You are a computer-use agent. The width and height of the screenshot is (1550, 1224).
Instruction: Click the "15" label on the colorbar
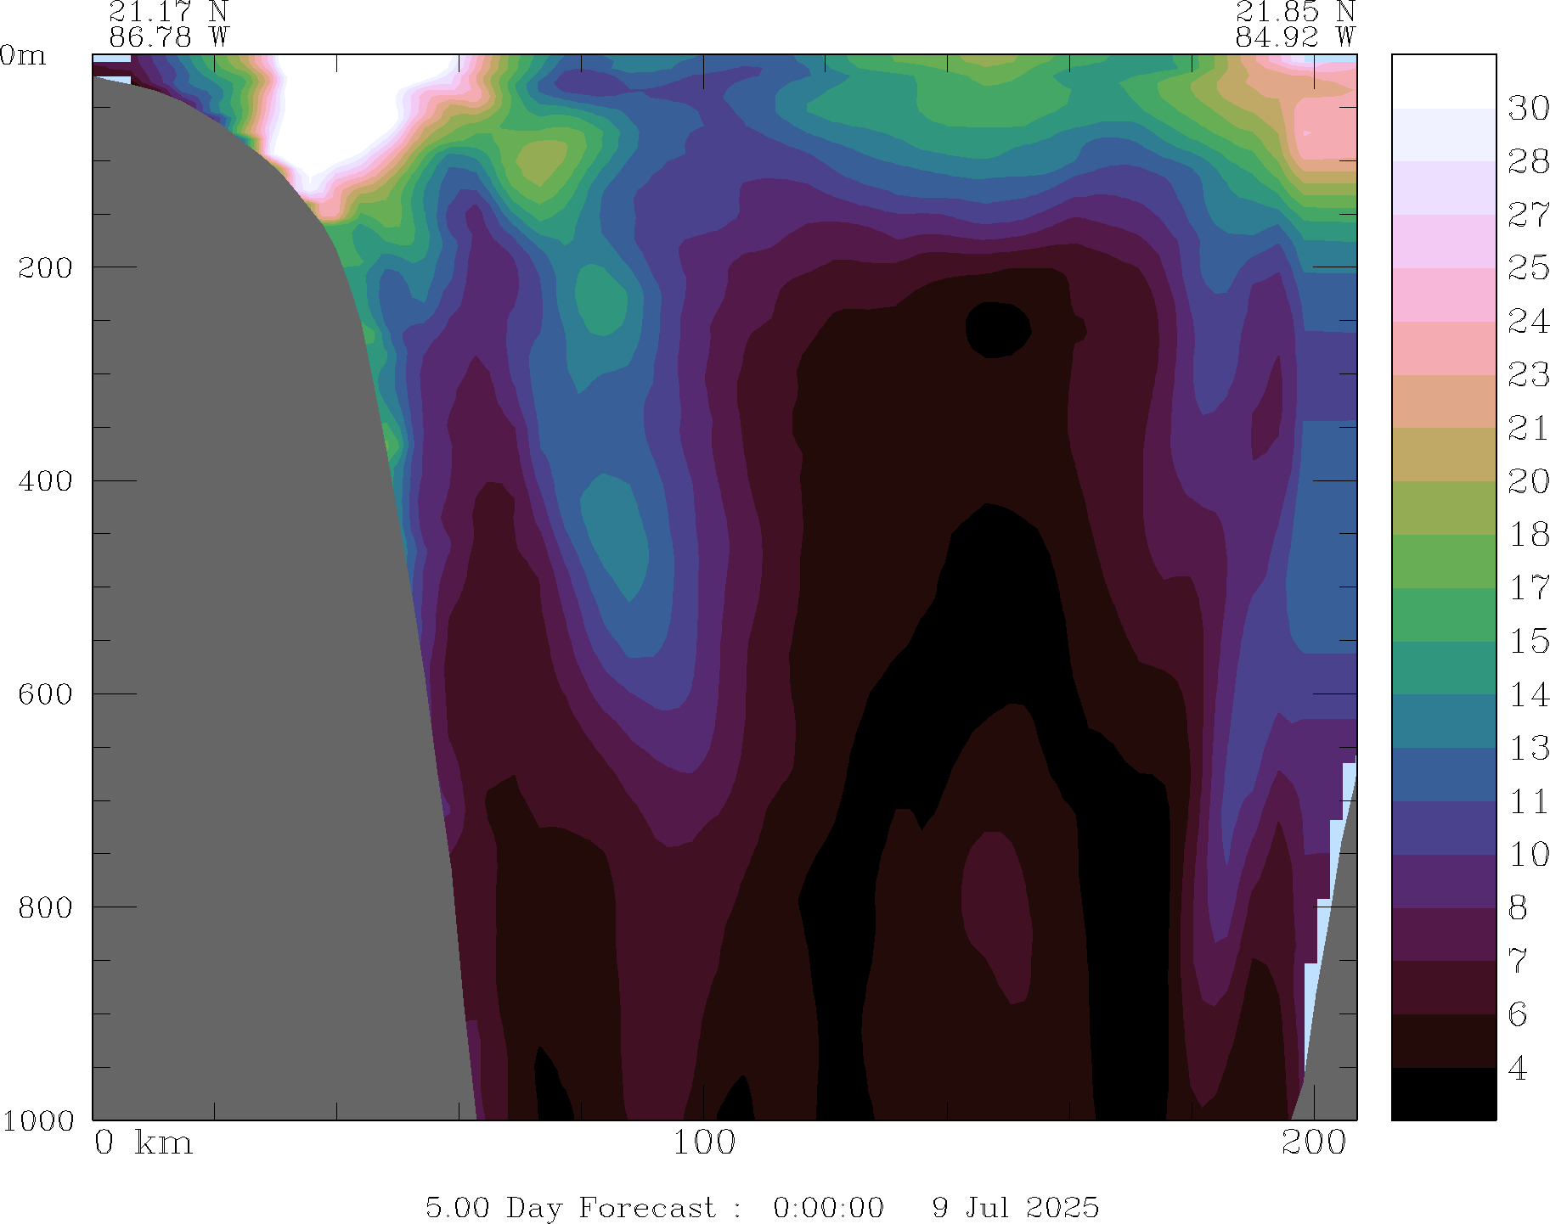(1528, 641)
